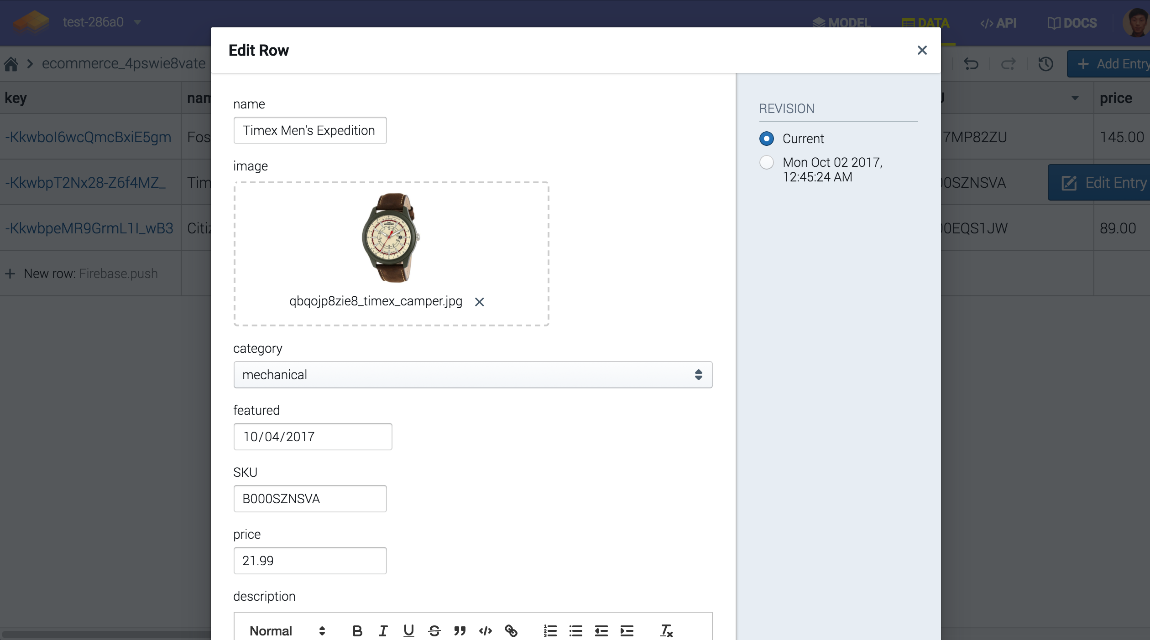Apply strikethrough formatting to description
Image resolution: width=1150 pixels, height=640 pixels.
[434, 631]
